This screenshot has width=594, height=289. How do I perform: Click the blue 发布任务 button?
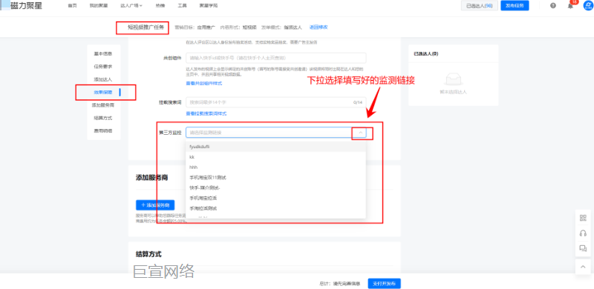point(515,6)
